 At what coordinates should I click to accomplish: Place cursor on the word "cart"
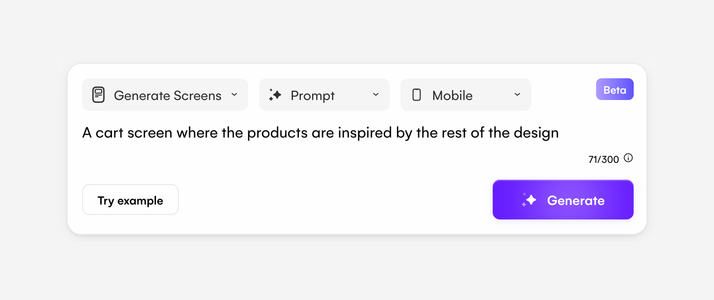pyautogui.click(x=109, y=133)
